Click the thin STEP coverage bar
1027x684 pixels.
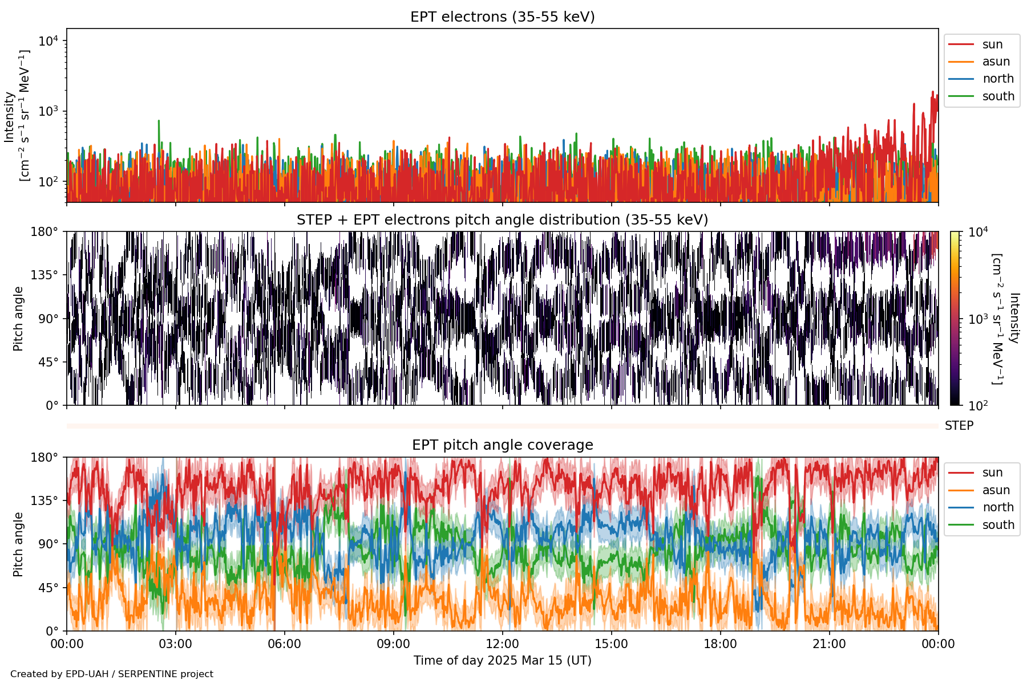(502, 426)
